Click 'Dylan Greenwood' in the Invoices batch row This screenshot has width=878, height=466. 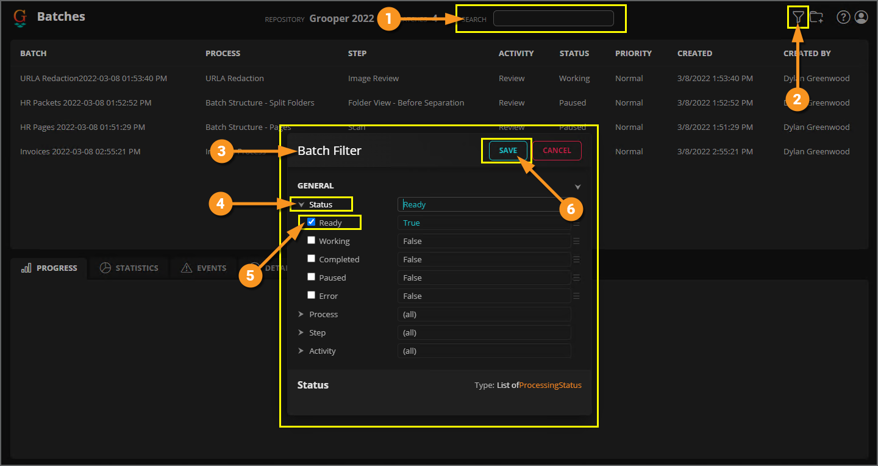(x=816, y=151)
